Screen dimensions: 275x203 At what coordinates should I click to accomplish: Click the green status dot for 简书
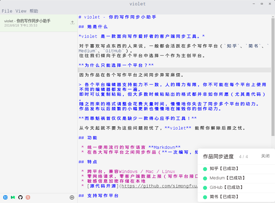point(205,197)
